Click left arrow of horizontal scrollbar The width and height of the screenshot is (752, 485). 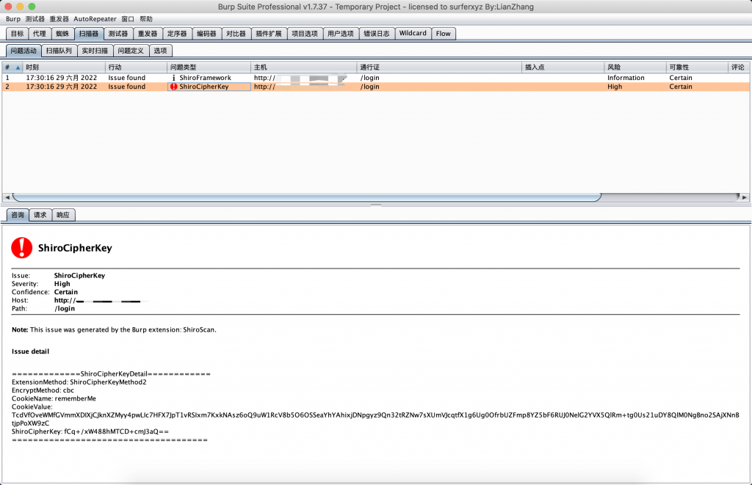click(x=7, y=197)
